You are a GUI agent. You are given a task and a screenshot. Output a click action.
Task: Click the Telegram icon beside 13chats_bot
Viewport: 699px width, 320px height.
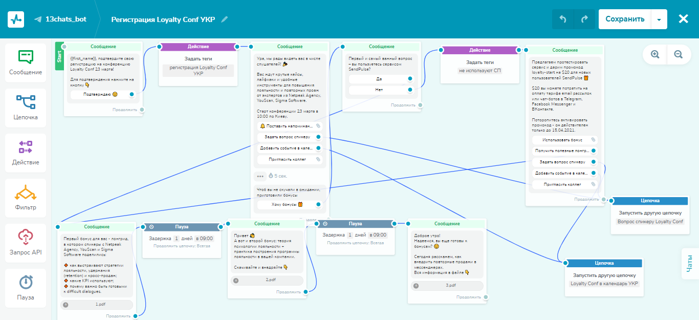coord(38,19)
